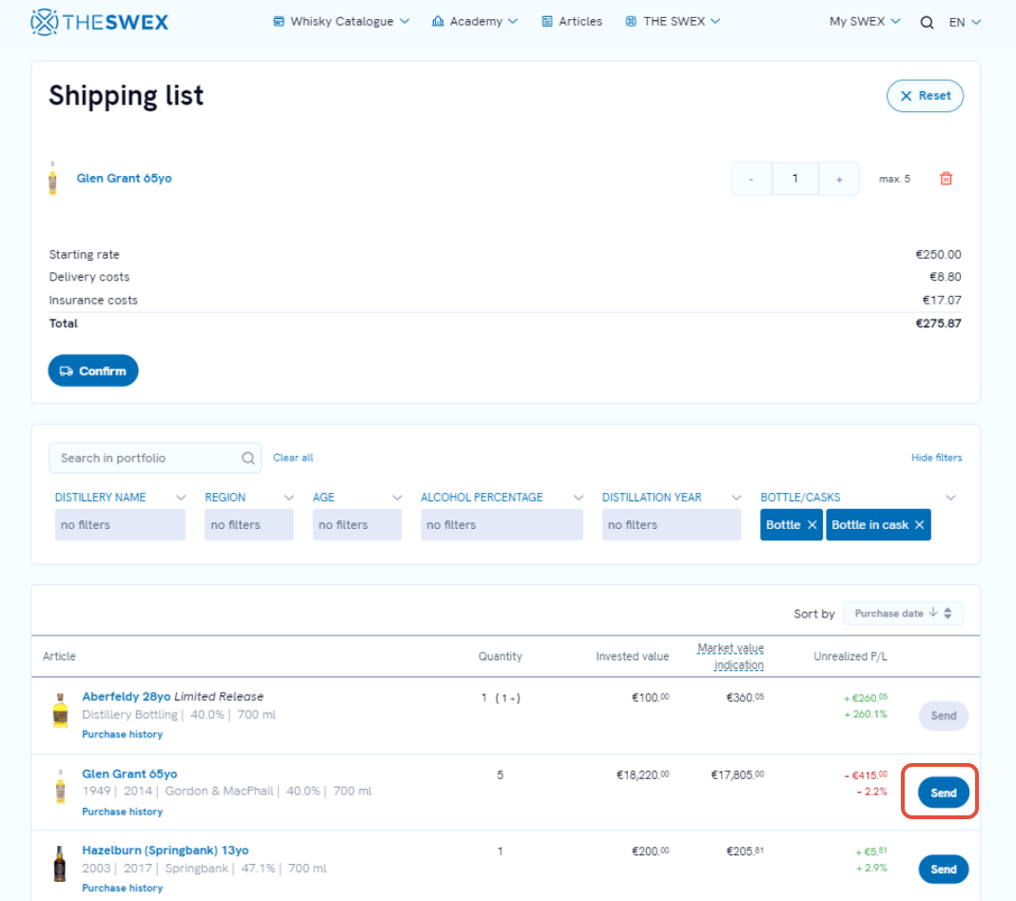The width and height of the screenshot is (1016, 901).
Task: Click the Total amount €275.87
Action: click(938, 323)
